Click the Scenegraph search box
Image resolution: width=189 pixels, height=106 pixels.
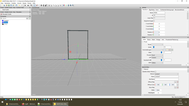14,18
